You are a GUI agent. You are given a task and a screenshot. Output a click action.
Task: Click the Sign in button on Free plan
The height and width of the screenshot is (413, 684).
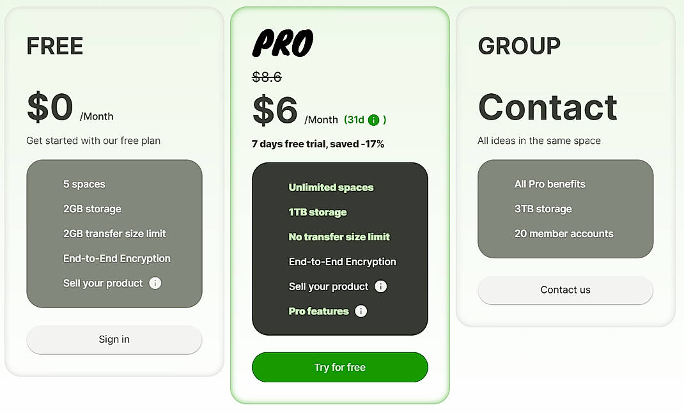click(x=114, y=339)
